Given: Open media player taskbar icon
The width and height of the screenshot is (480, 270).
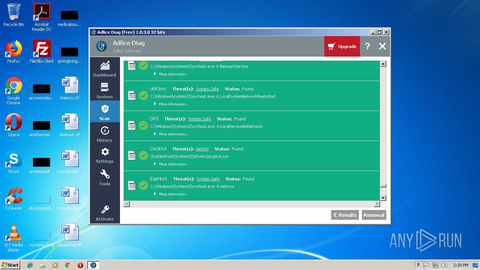Looking at the screenshot, I should coord(55,265).
